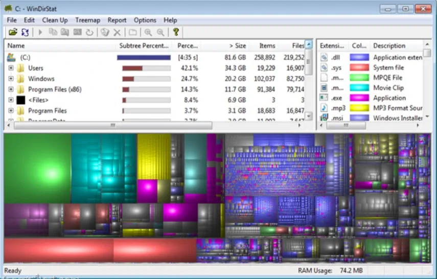Screen dimensions: 437x279
Task: Open the Options menu
Action: click(145, 20)
